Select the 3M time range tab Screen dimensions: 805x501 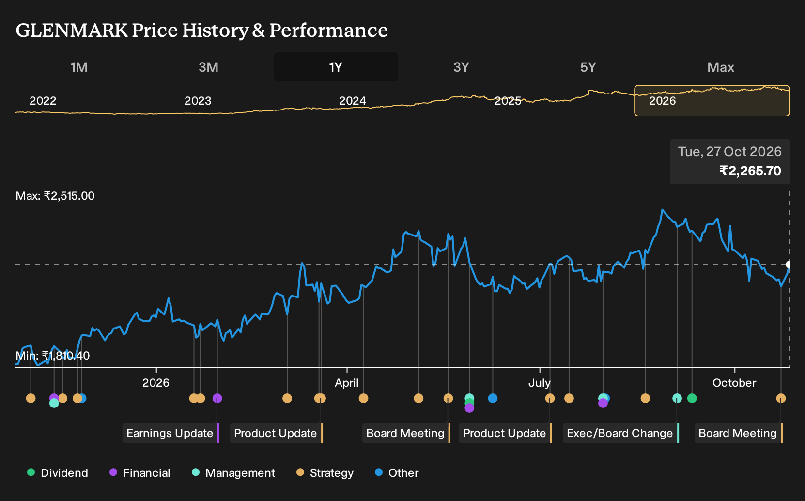click(208, 67)
